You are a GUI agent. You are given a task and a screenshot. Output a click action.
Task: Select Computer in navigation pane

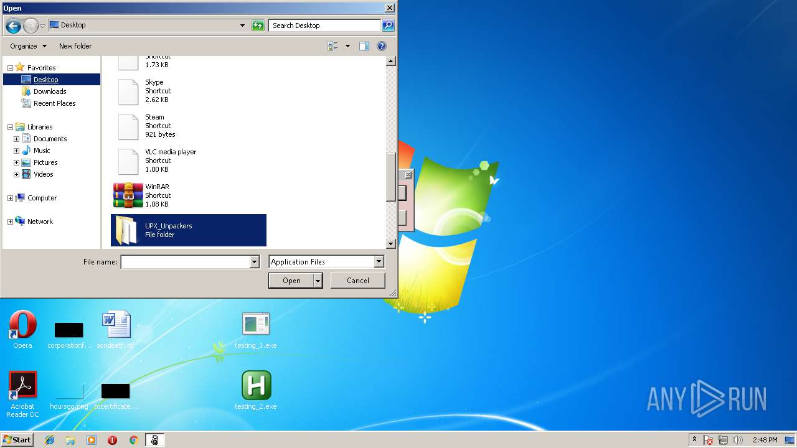tap(42, 198)
